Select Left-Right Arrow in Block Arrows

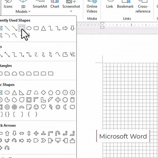pos(22,133)
